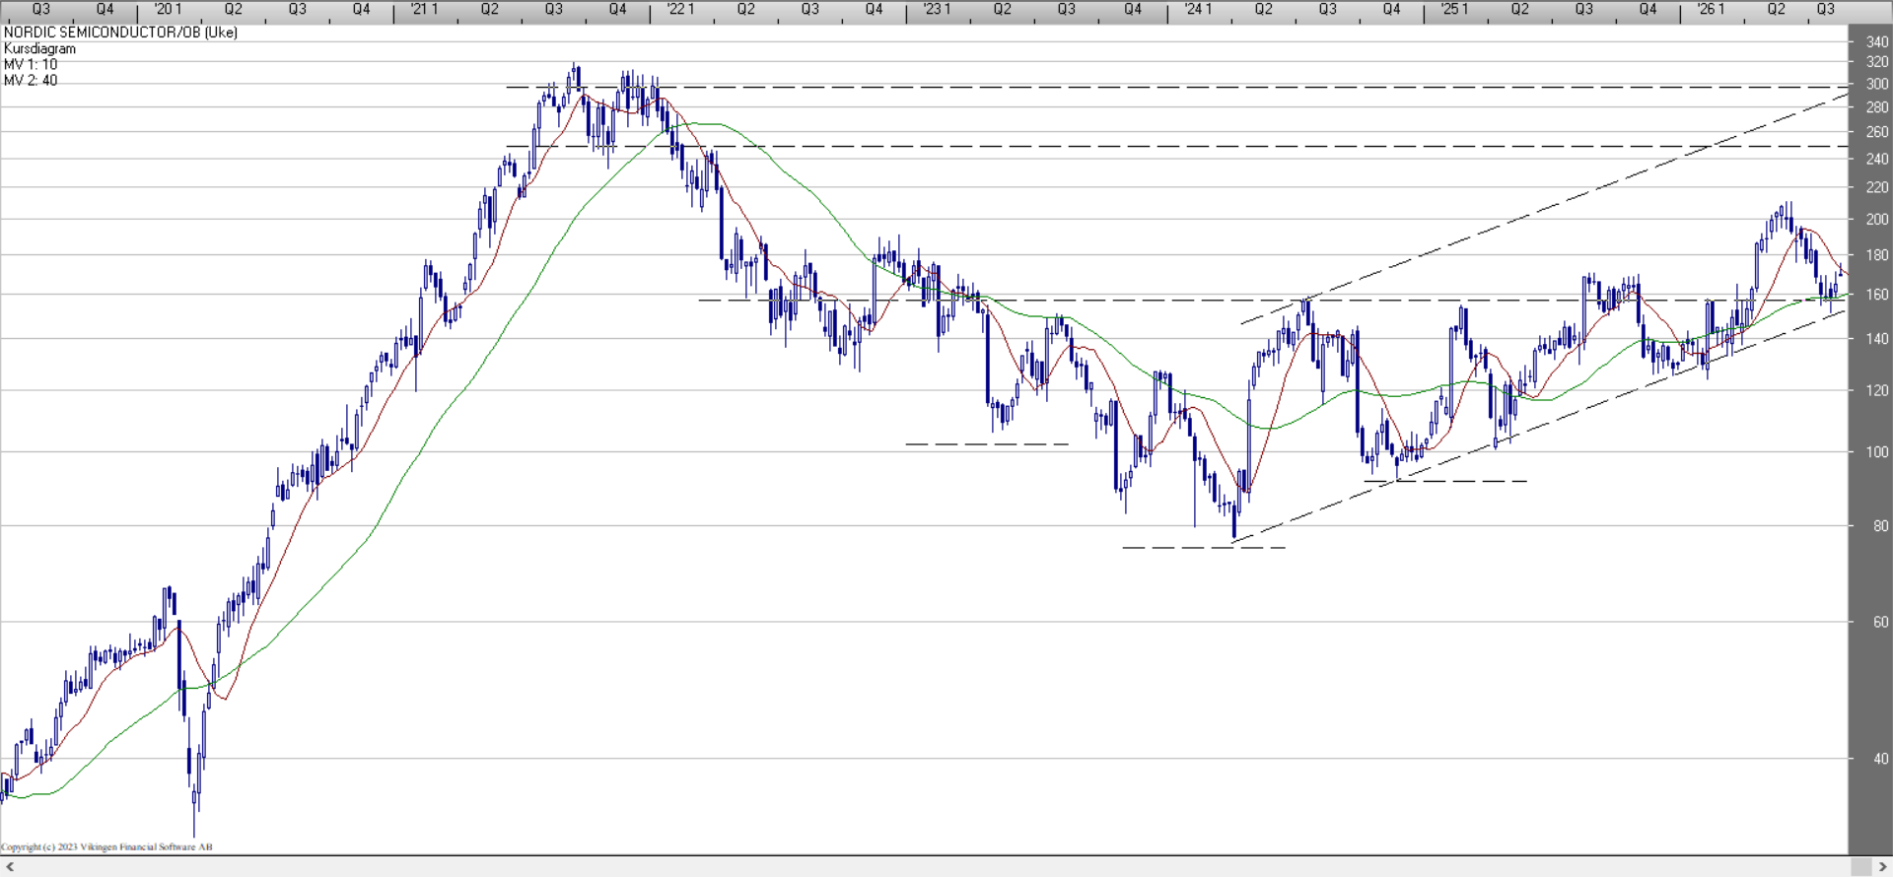Click the 180 price axis label

click(x=1876, y=255)
